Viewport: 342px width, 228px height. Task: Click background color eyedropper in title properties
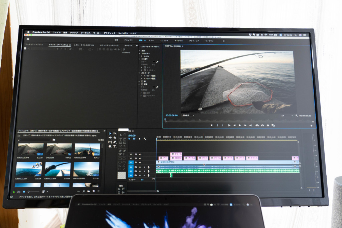tap(157, 87)
